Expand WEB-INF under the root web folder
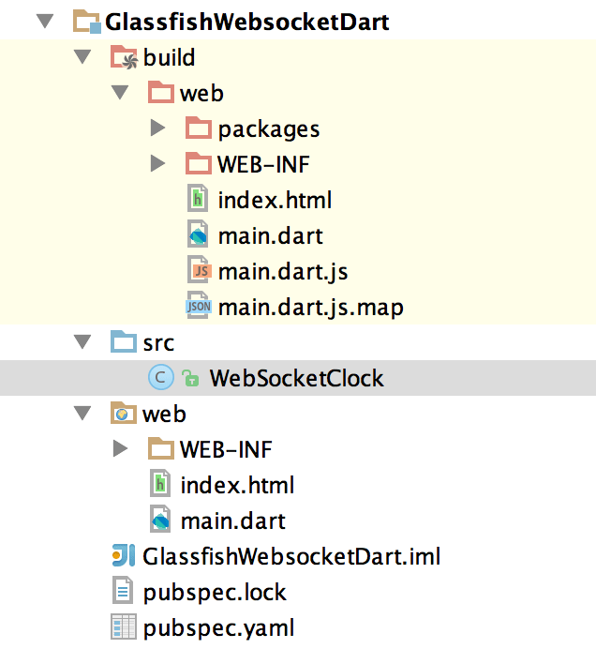Viewport: 596px width, 649px height. pyautogui.click(x=120, y=449)
